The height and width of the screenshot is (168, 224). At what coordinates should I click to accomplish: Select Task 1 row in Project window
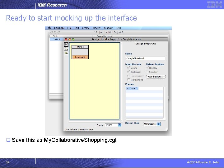click(x=57, y=39)
